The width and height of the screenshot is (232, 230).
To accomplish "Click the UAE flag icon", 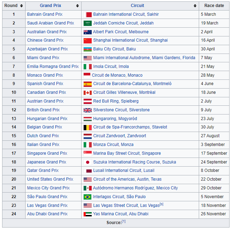I will 87,214.
